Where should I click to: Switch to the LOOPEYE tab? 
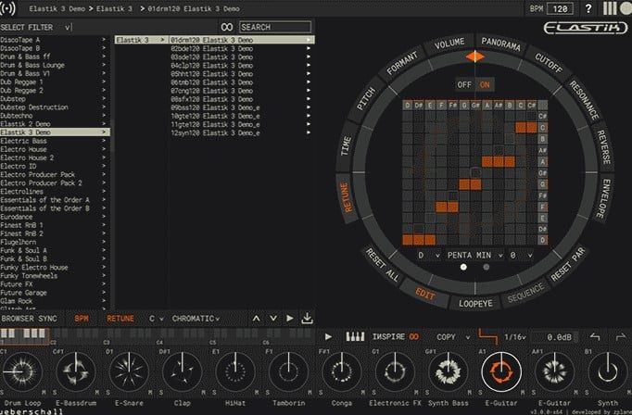point(475,304)
